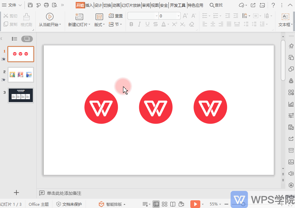295x208 pixels.
Task: Select the Format Painter (格式刷) tool
Action: click(26, 20)
